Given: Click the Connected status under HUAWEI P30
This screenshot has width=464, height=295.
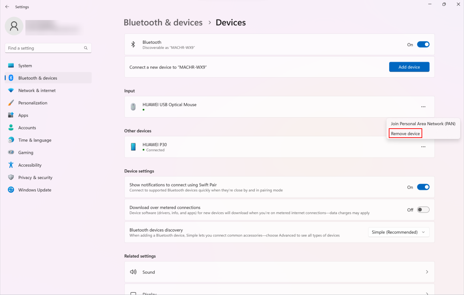Looking at the screenshot, I should tap(155, 150).
